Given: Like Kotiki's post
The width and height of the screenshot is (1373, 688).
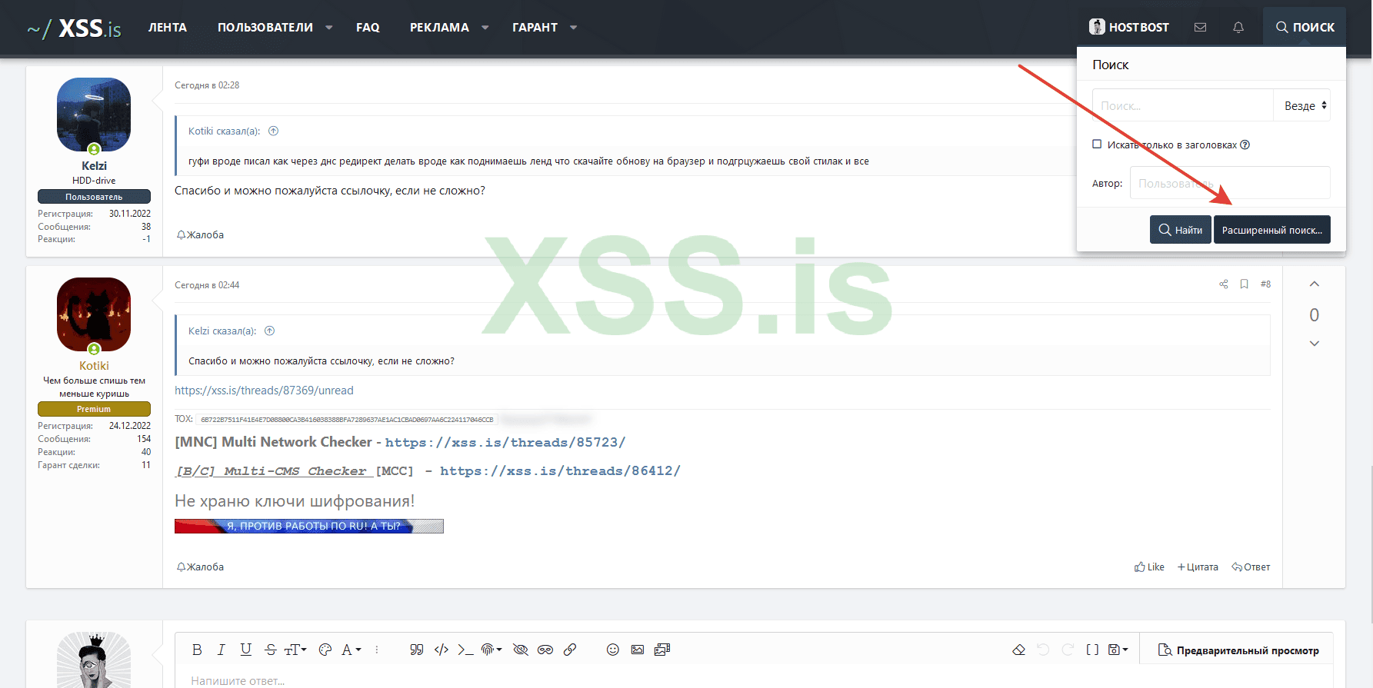Looking at the screenshot, I should 1149,567.
